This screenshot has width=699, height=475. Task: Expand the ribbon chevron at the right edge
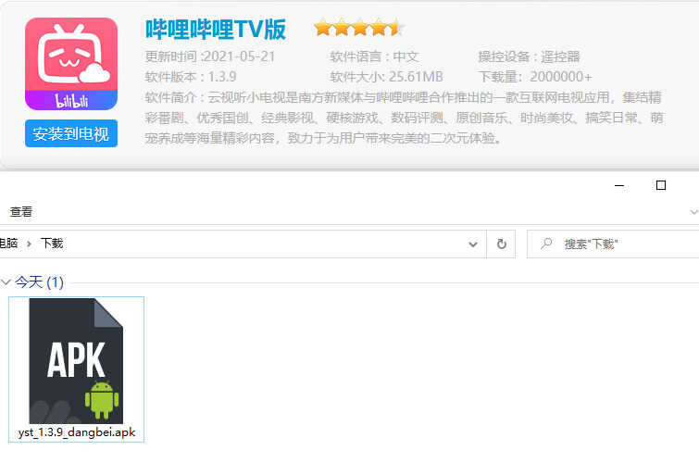coord(693,212)
